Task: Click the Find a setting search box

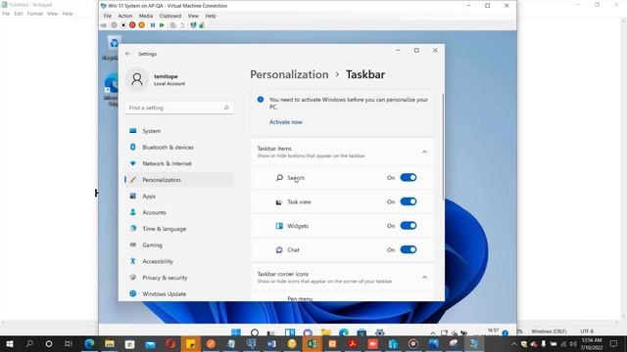Action: click(x=179, y=108)
